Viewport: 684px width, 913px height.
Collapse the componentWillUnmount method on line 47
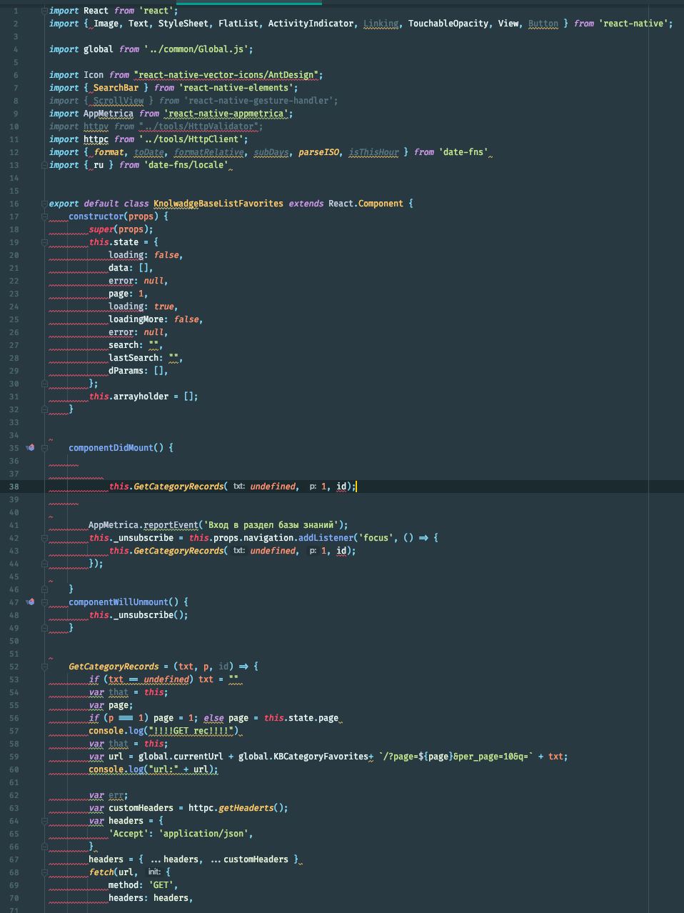(x=44, y=602)
